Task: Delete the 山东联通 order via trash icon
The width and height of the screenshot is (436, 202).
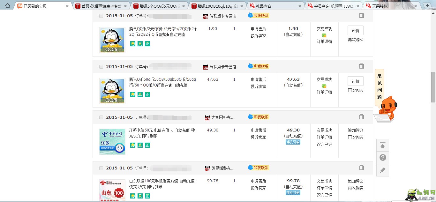Action: coord(362,168)
